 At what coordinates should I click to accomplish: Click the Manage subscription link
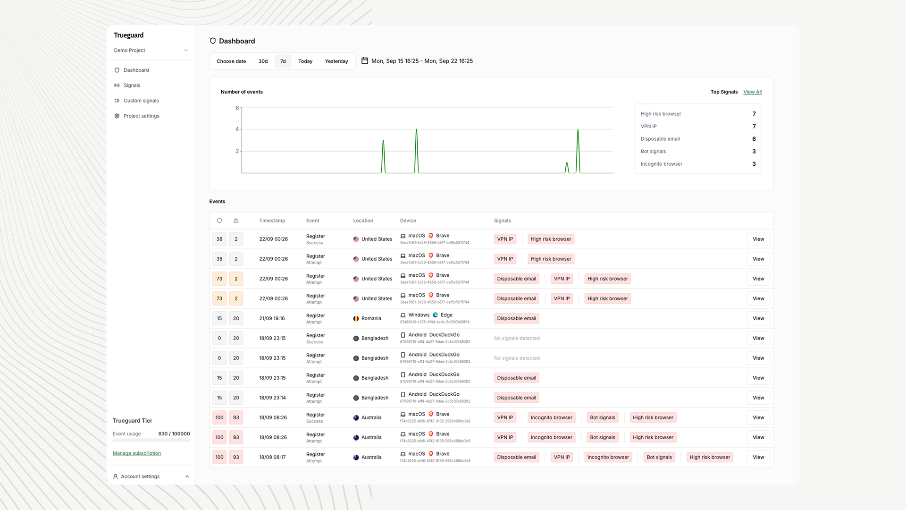point(136,453)
